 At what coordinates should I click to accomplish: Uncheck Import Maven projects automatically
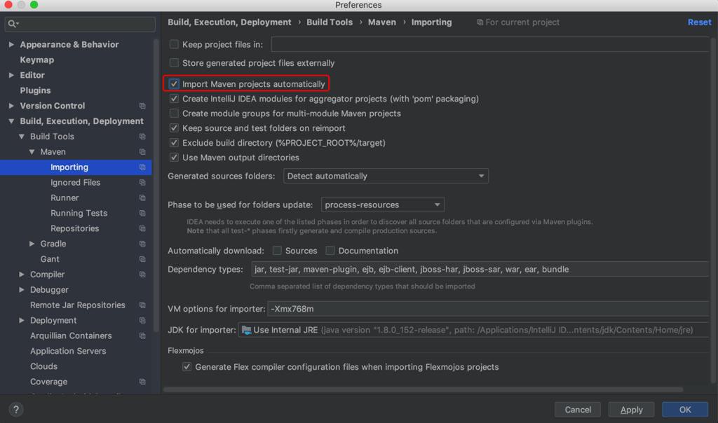pyautogui.click(x=174, y=83)
